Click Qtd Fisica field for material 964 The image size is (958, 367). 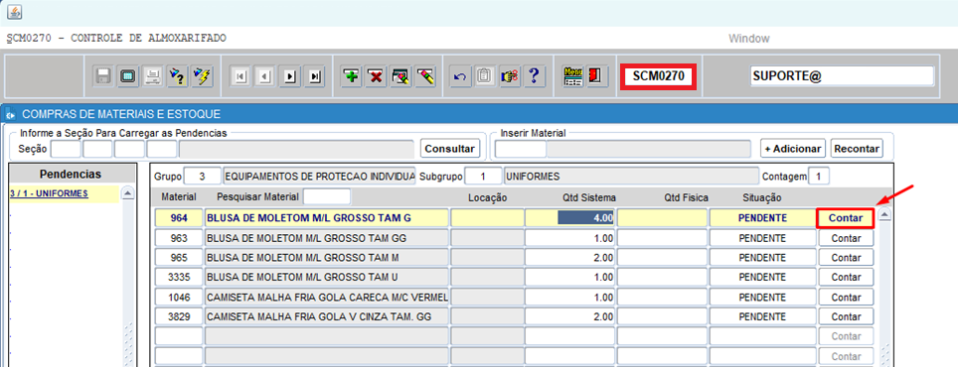pyautogui.click(x=662, y=217)
